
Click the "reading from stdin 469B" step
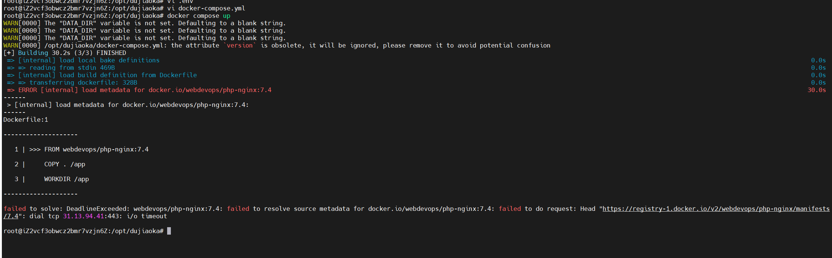[72, 68]
